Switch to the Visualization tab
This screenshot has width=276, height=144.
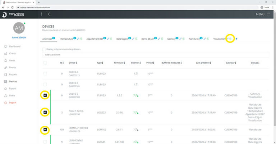coord(219,39)
